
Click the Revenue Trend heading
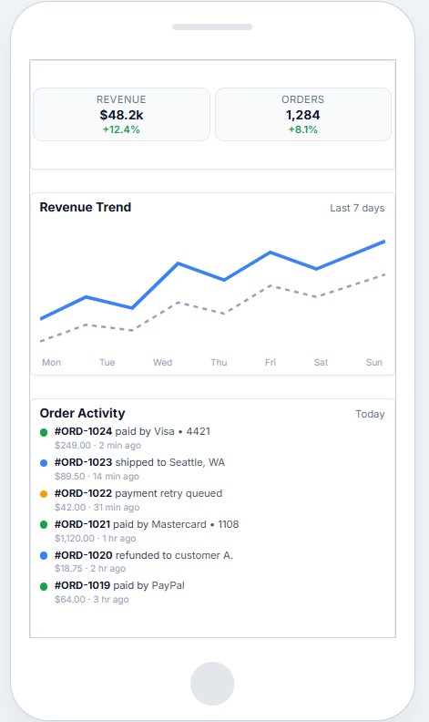(85, 207)
